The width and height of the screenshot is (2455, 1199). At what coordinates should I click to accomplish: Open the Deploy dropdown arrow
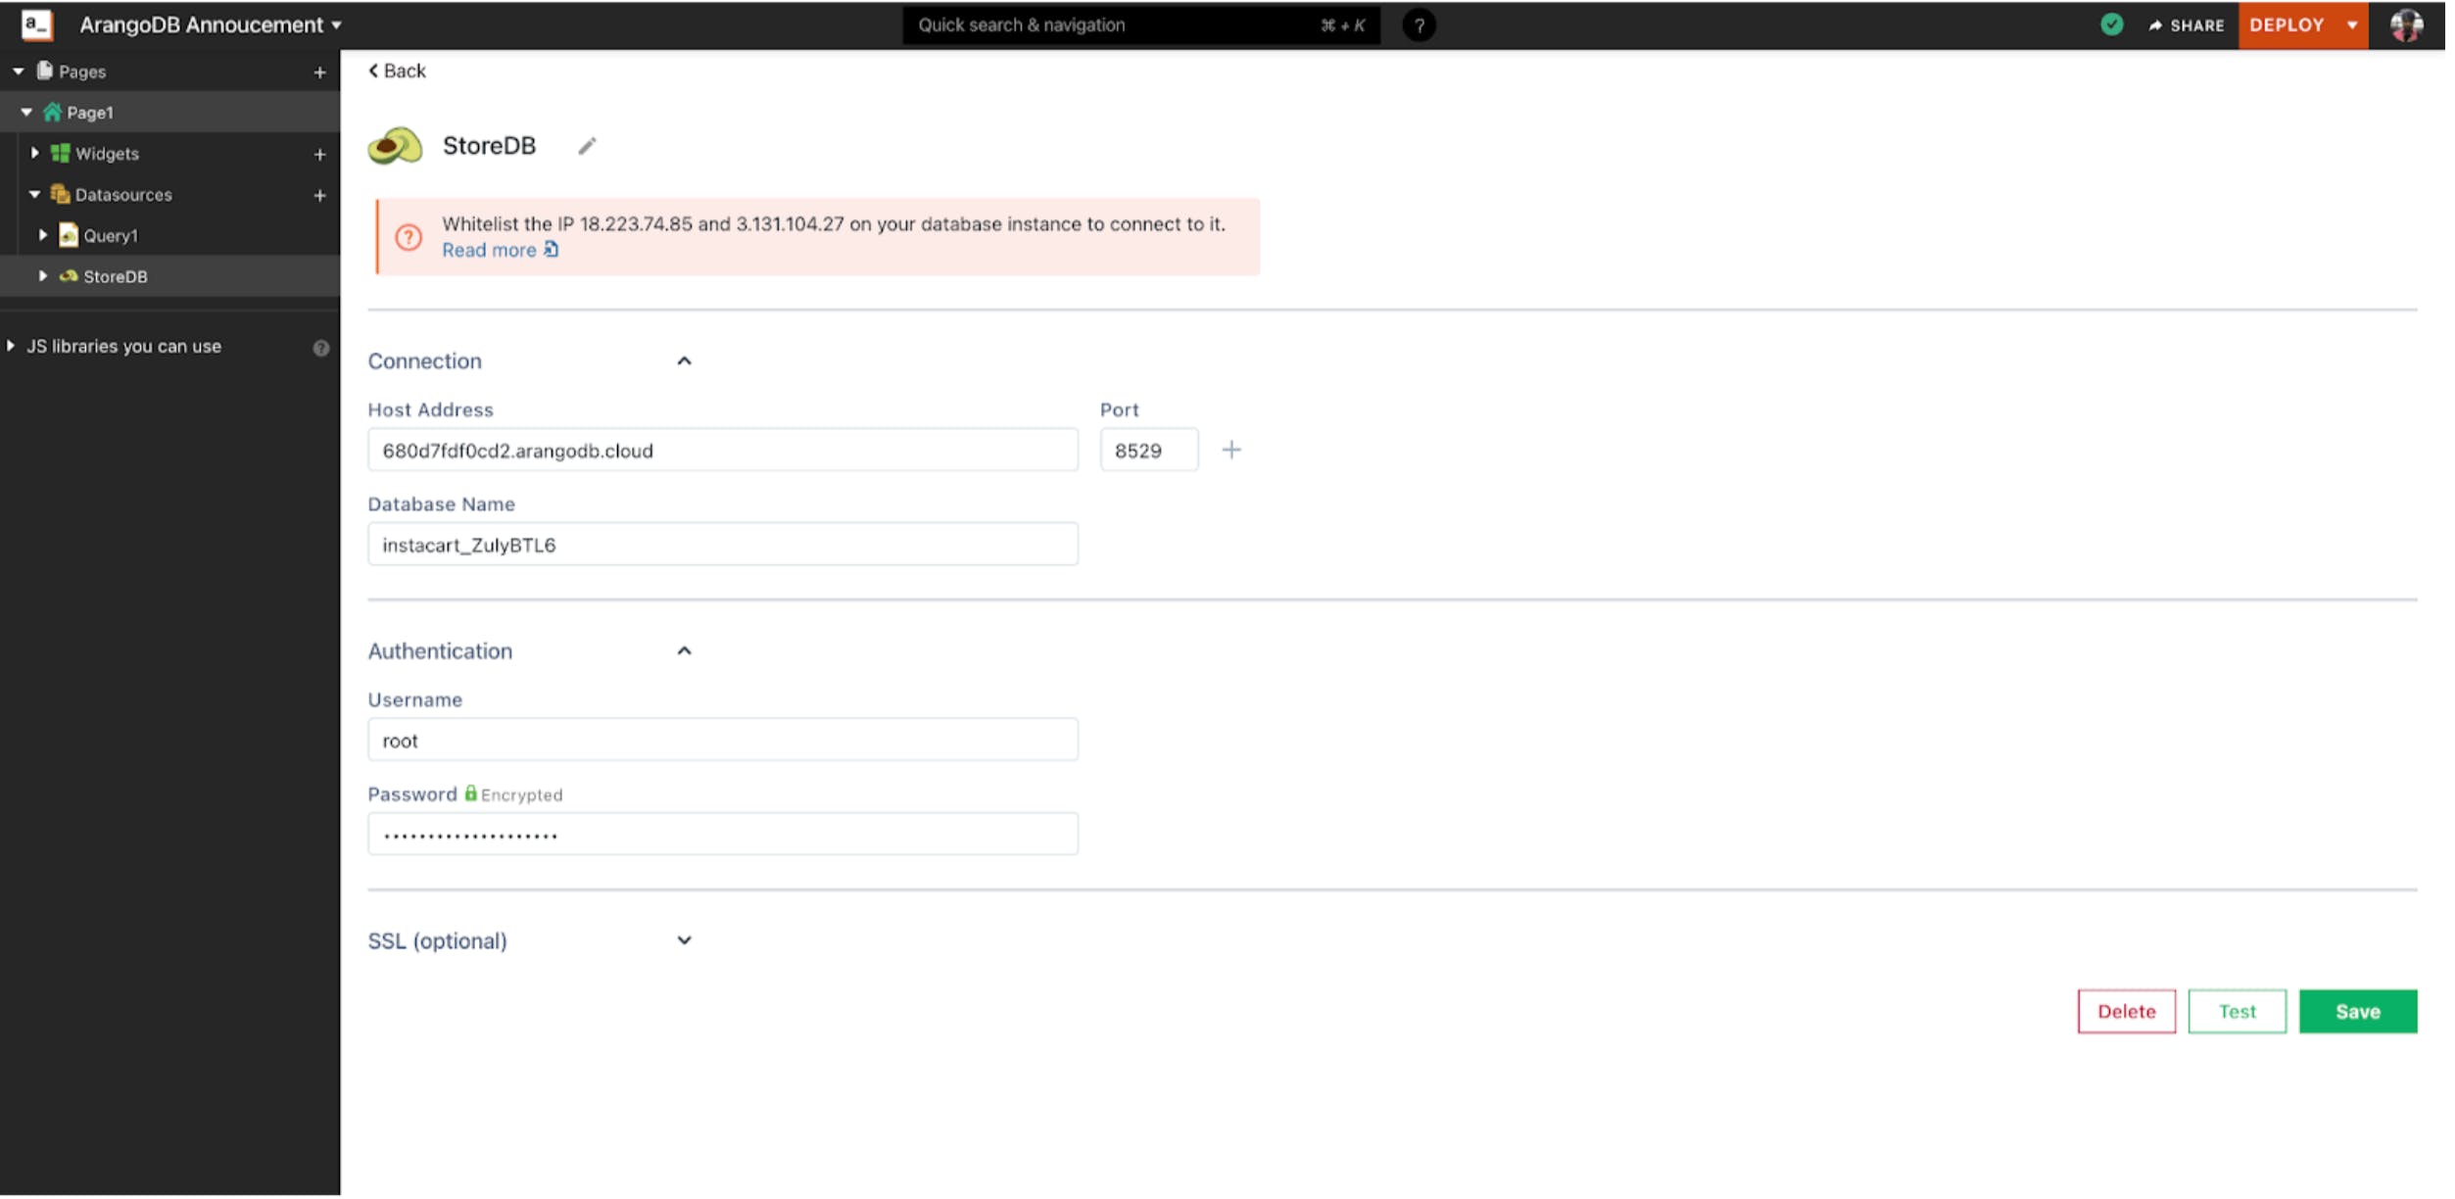pos(2351,25)
